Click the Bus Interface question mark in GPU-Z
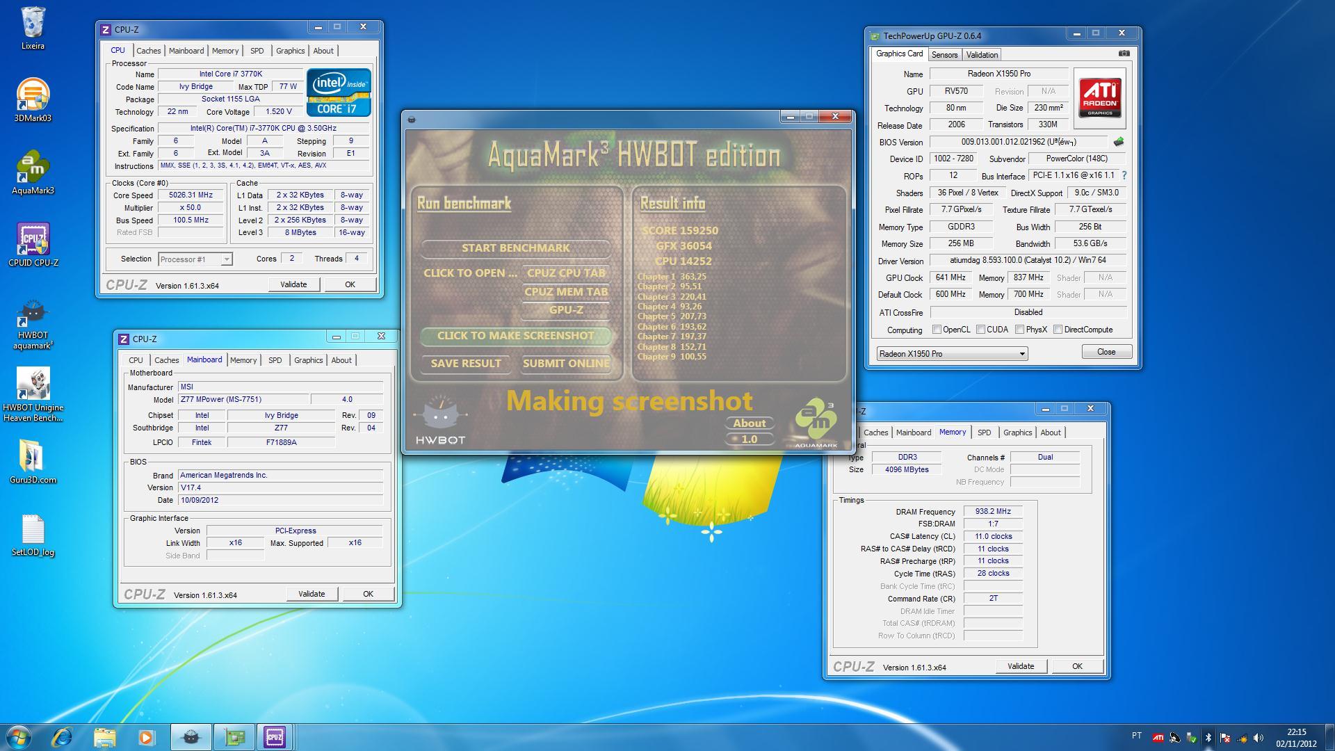1335x751 pixels. pyautogui.click(x=1124, y=175)
